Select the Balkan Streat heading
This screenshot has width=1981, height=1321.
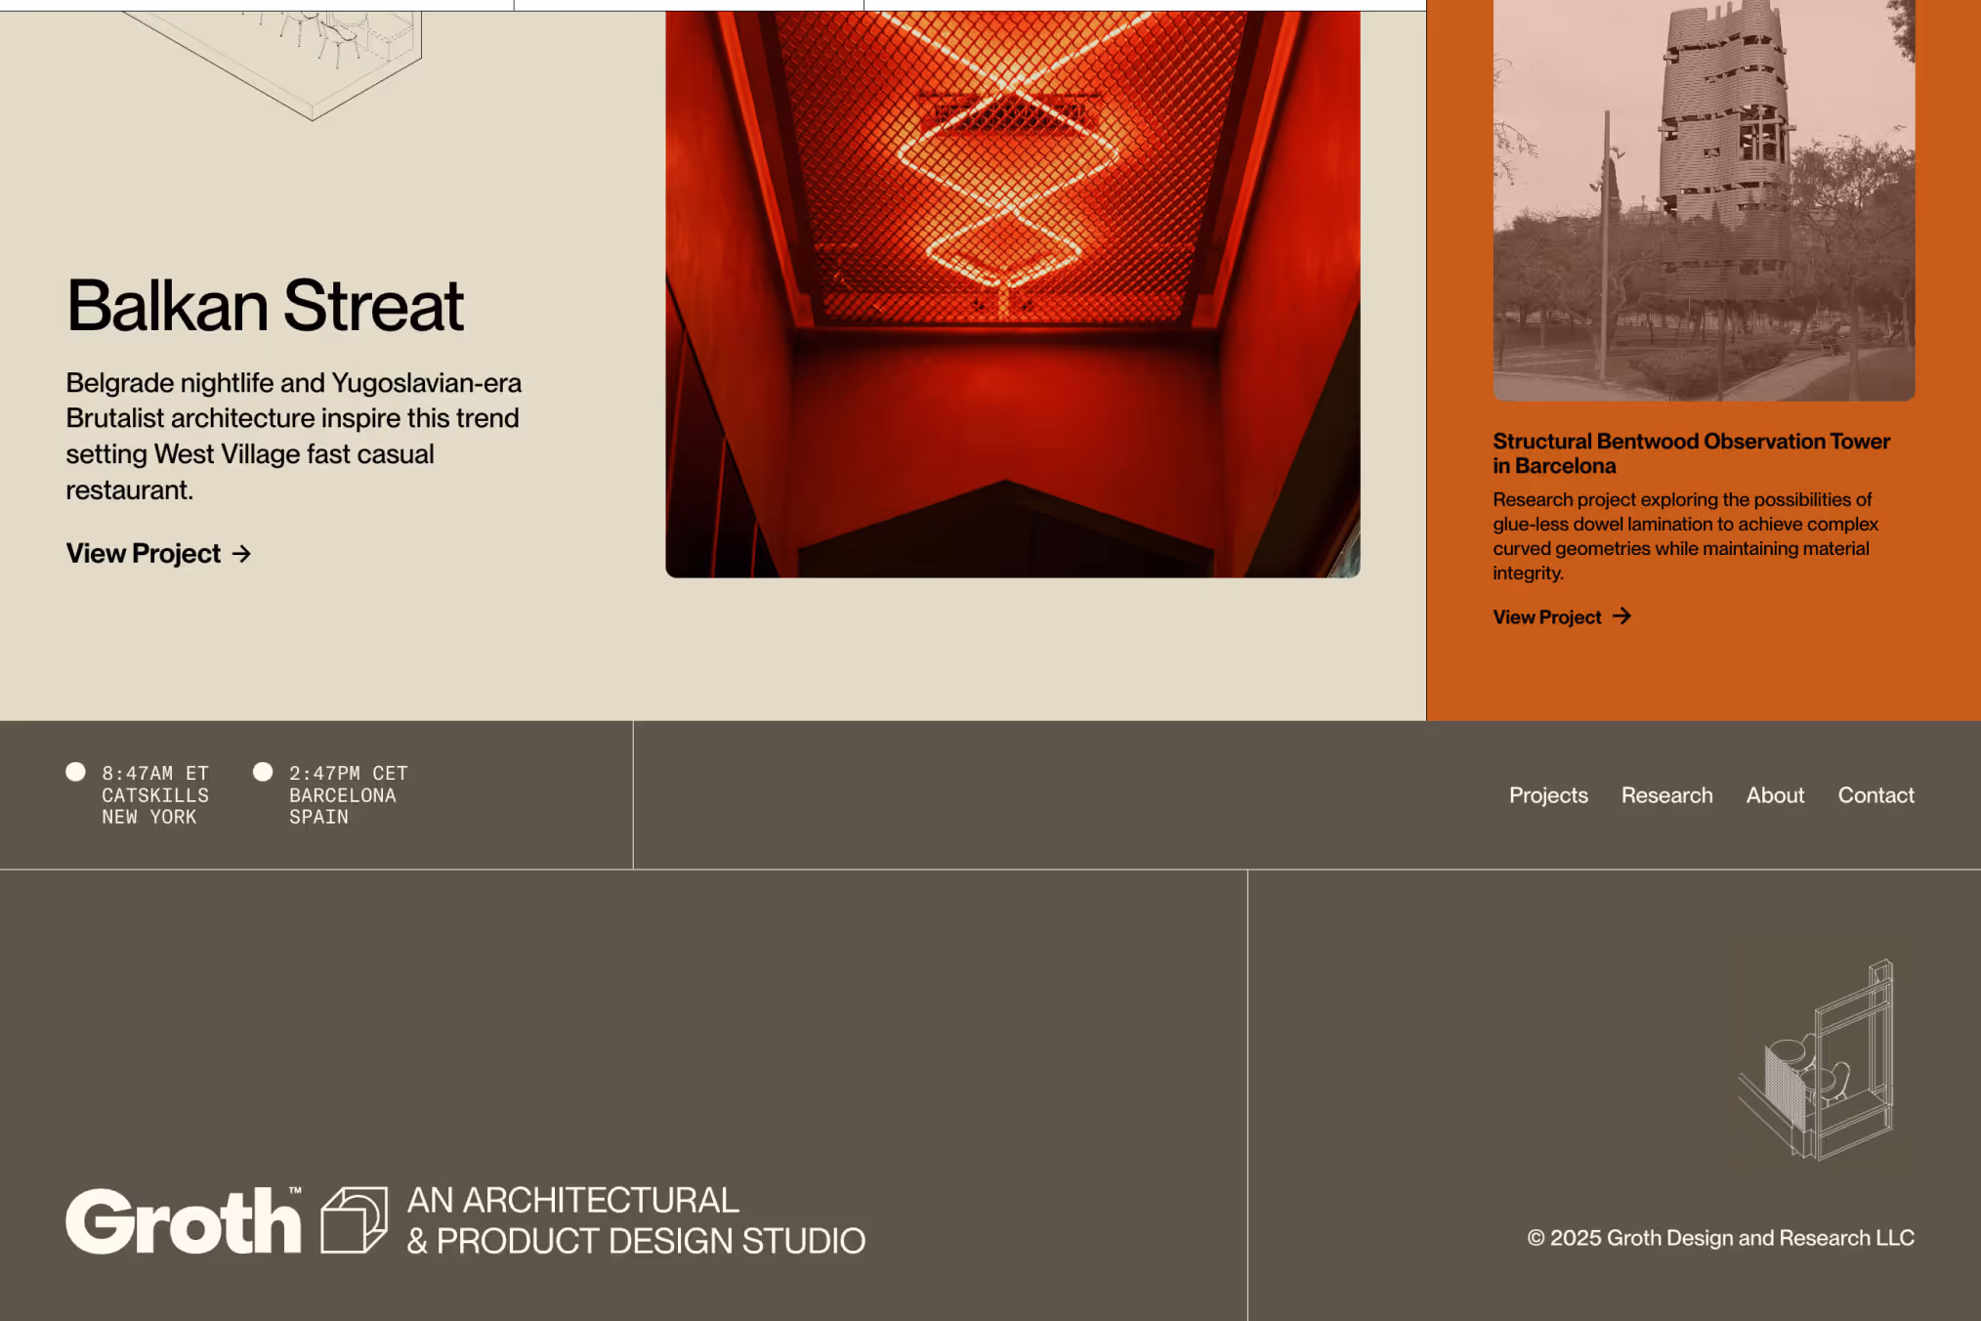265,307
